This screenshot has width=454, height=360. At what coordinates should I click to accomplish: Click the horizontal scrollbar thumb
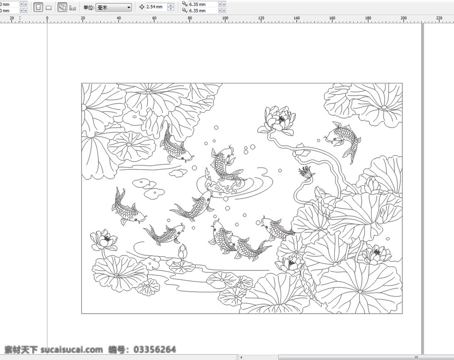coord(366,357)
